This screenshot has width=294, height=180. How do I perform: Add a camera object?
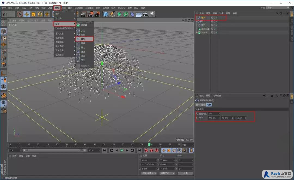click(x=145, y=14)
